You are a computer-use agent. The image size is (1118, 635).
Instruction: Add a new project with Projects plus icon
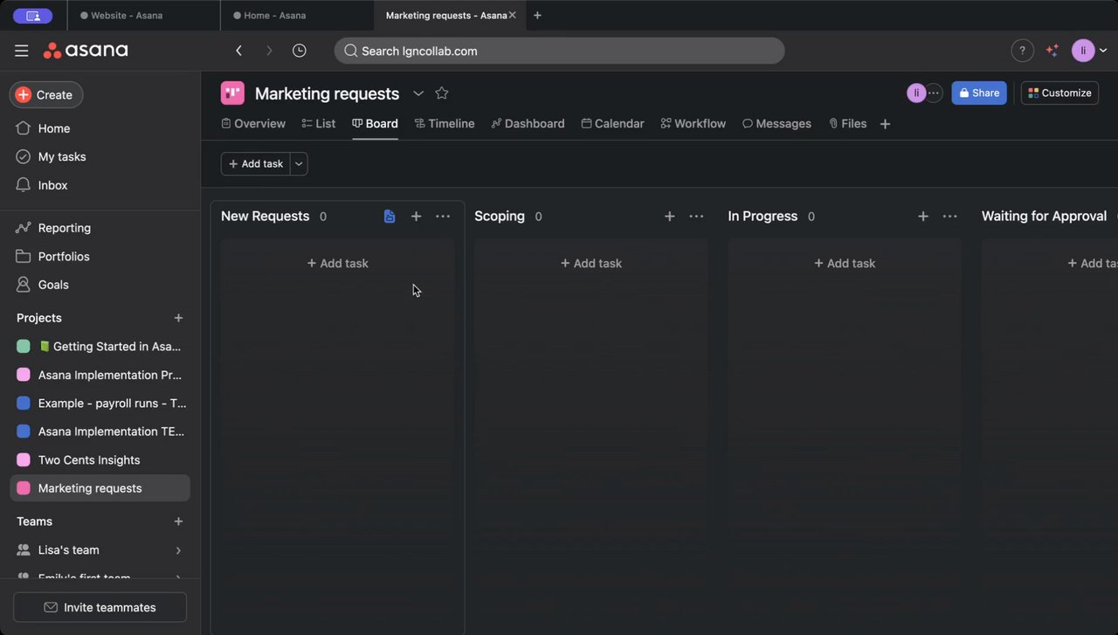coord(178,318)
